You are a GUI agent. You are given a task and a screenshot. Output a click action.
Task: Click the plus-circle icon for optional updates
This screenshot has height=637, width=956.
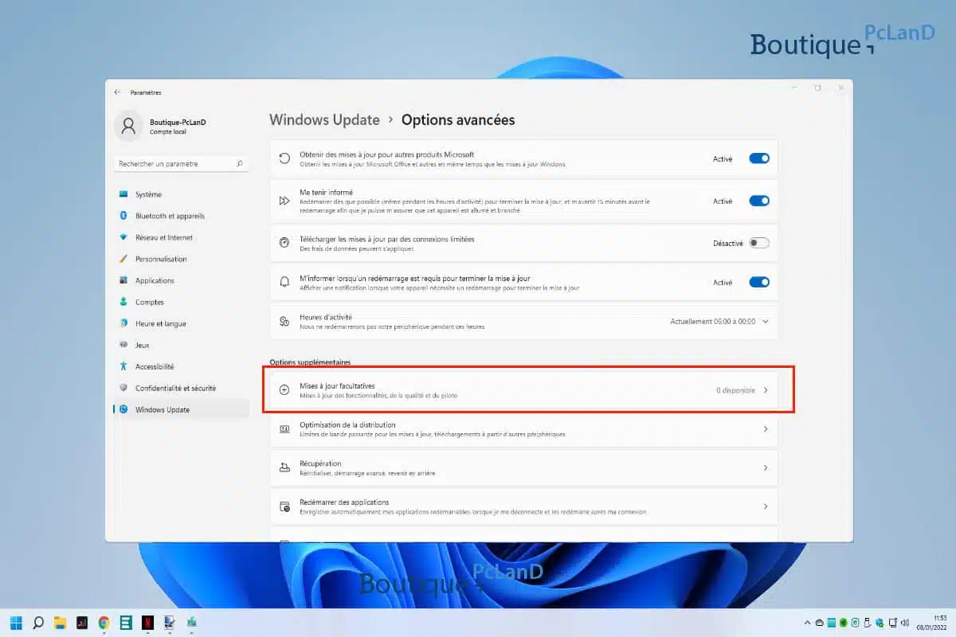tap(284, 390)
